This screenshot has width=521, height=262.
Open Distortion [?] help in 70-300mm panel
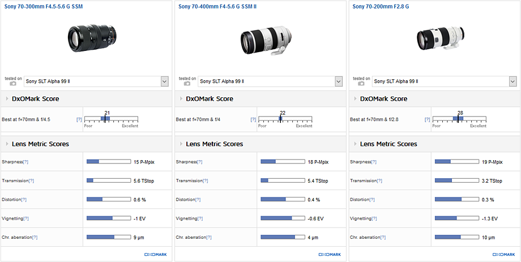click(24, 200)
